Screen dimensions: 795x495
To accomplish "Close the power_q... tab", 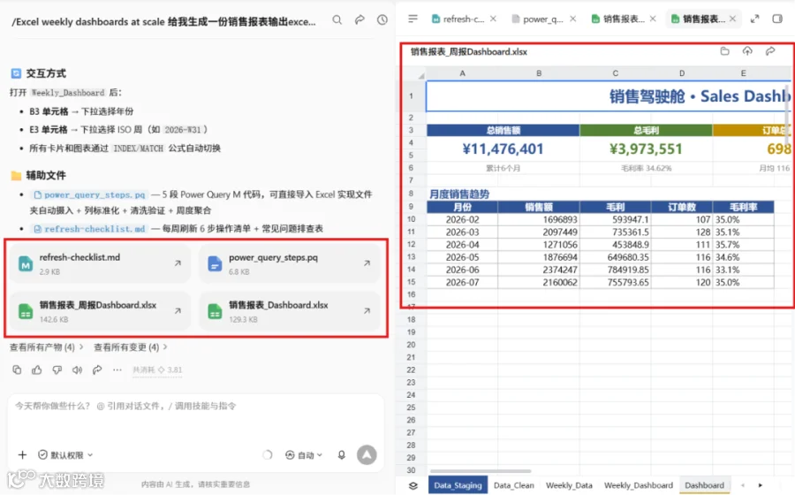I will (572, 19).
